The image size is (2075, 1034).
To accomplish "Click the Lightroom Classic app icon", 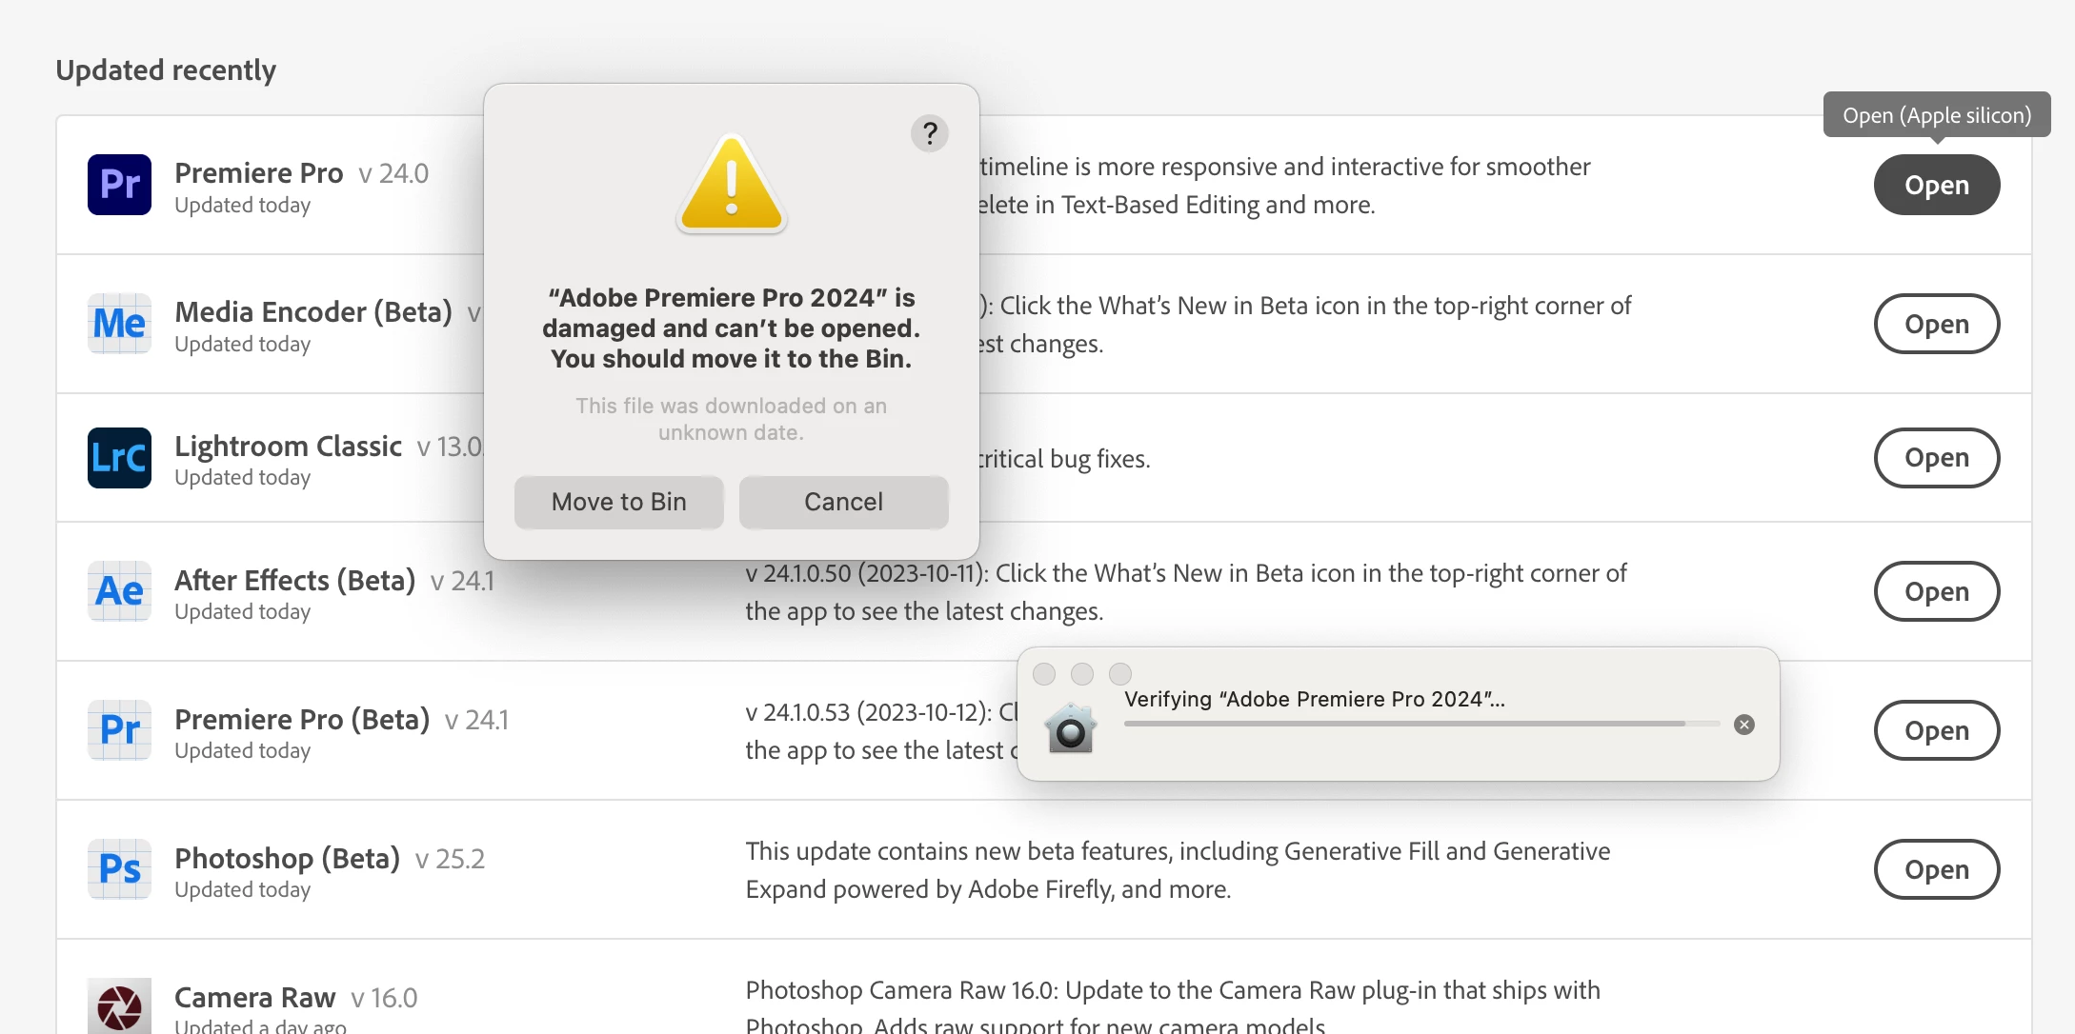I will [x=119, y=458].
